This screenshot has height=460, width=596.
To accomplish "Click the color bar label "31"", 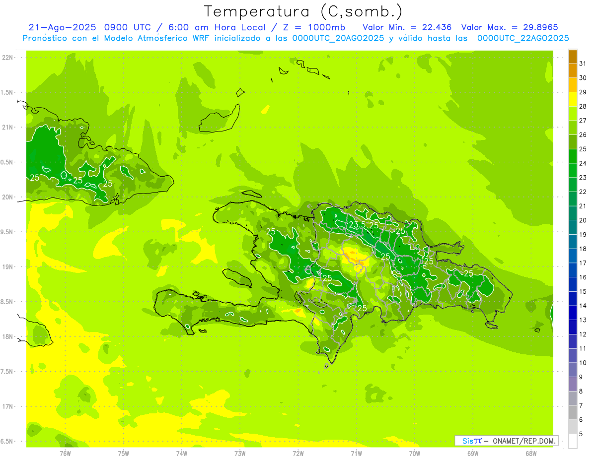I will click(x=583, y=64).
